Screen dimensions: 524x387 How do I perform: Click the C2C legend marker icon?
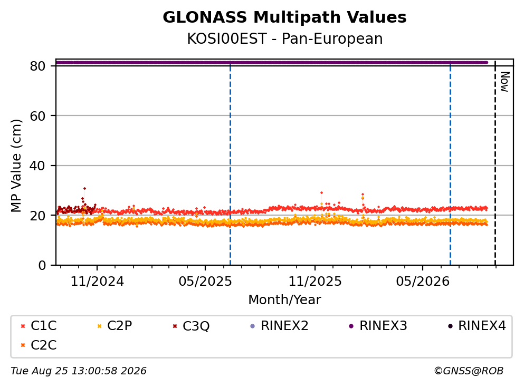coord(23,345)
